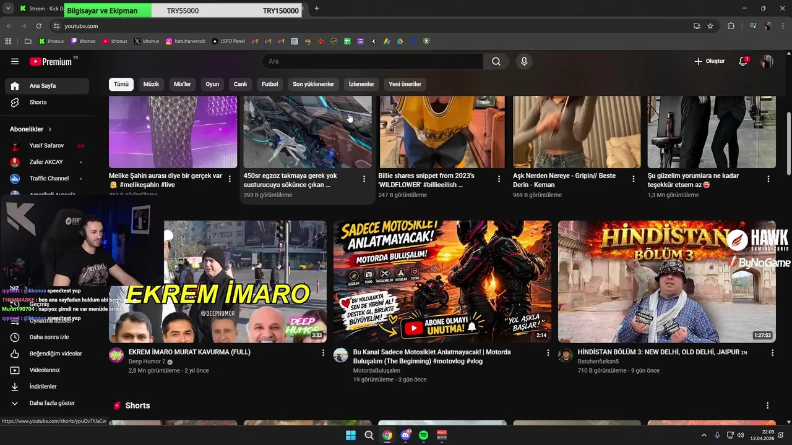Click the search magnifier button
792x445 pixels.
496,61
